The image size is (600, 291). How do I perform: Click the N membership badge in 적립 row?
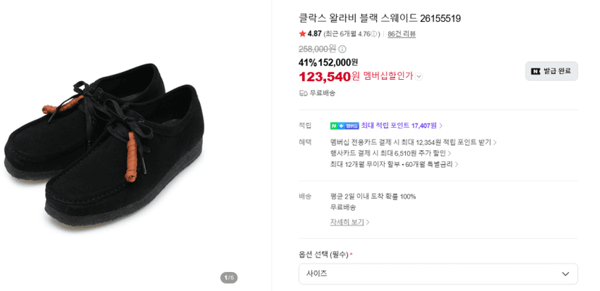[344, 126]
